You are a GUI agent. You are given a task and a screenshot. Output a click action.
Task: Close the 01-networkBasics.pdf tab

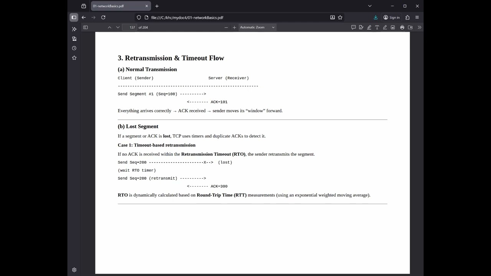(147, 6)
